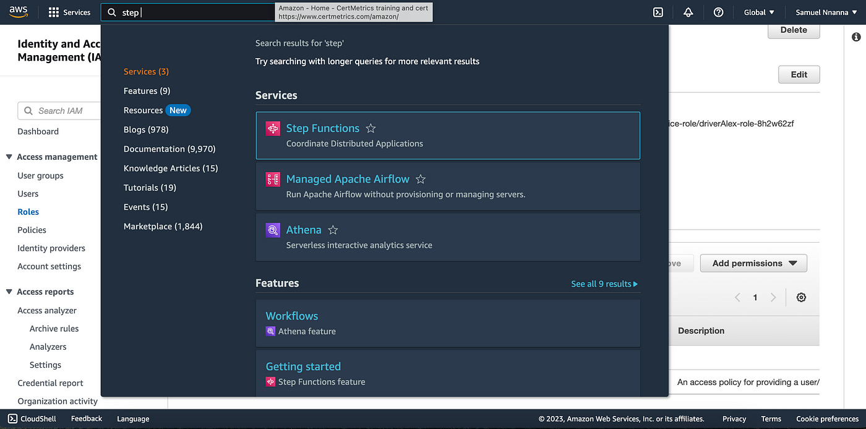Screen dimensions: 866x429
Task: Open the Services grid menu icon
Action: point(54,12)
